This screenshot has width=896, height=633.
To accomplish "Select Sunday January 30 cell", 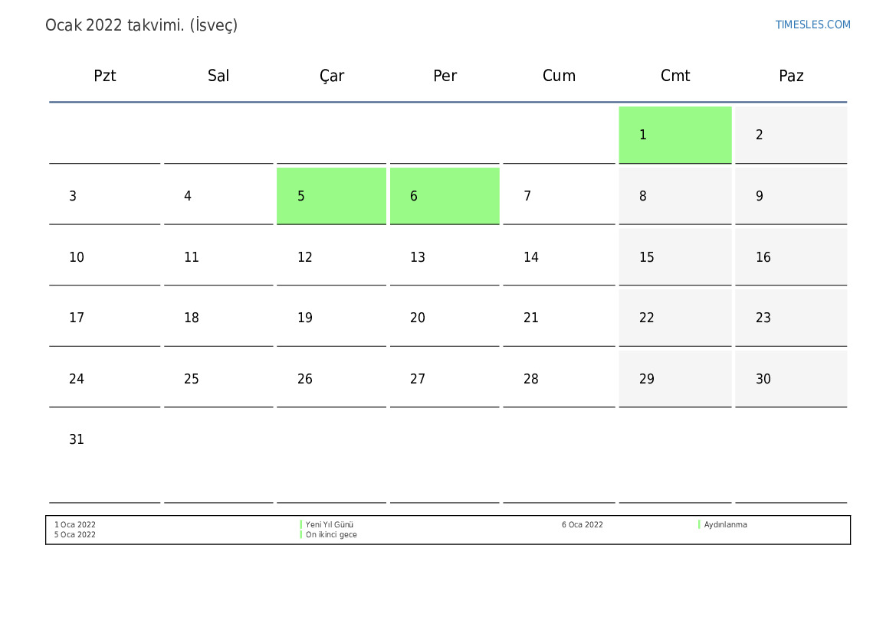I will point(790,379).
